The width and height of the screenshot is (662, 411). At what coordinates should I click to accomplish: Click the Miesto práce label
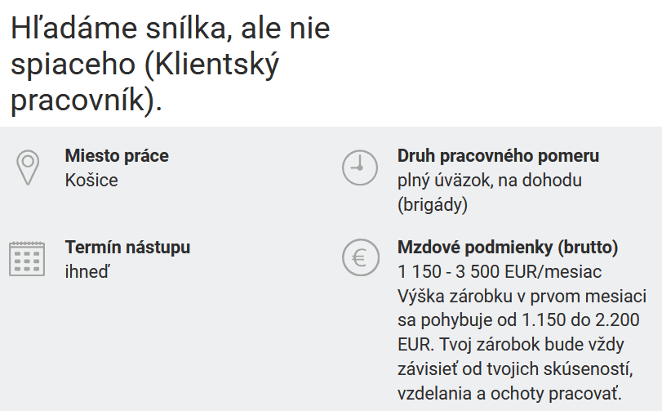117,156
